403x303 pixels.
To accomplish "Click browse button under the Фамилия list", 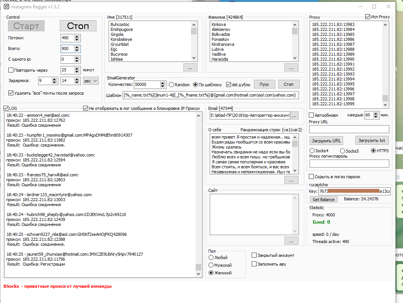I will pos(291,68).
